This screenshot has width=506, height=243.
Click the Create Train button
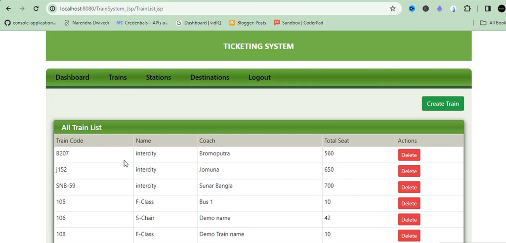pyautogui.click(x=443, y=103)
